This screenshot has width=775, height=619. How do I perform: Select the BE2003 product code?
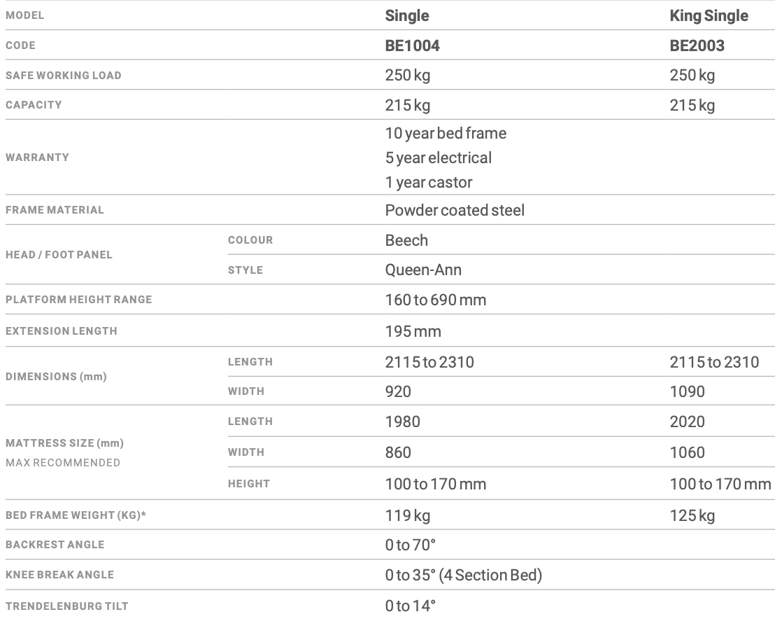tap(697, 46)
